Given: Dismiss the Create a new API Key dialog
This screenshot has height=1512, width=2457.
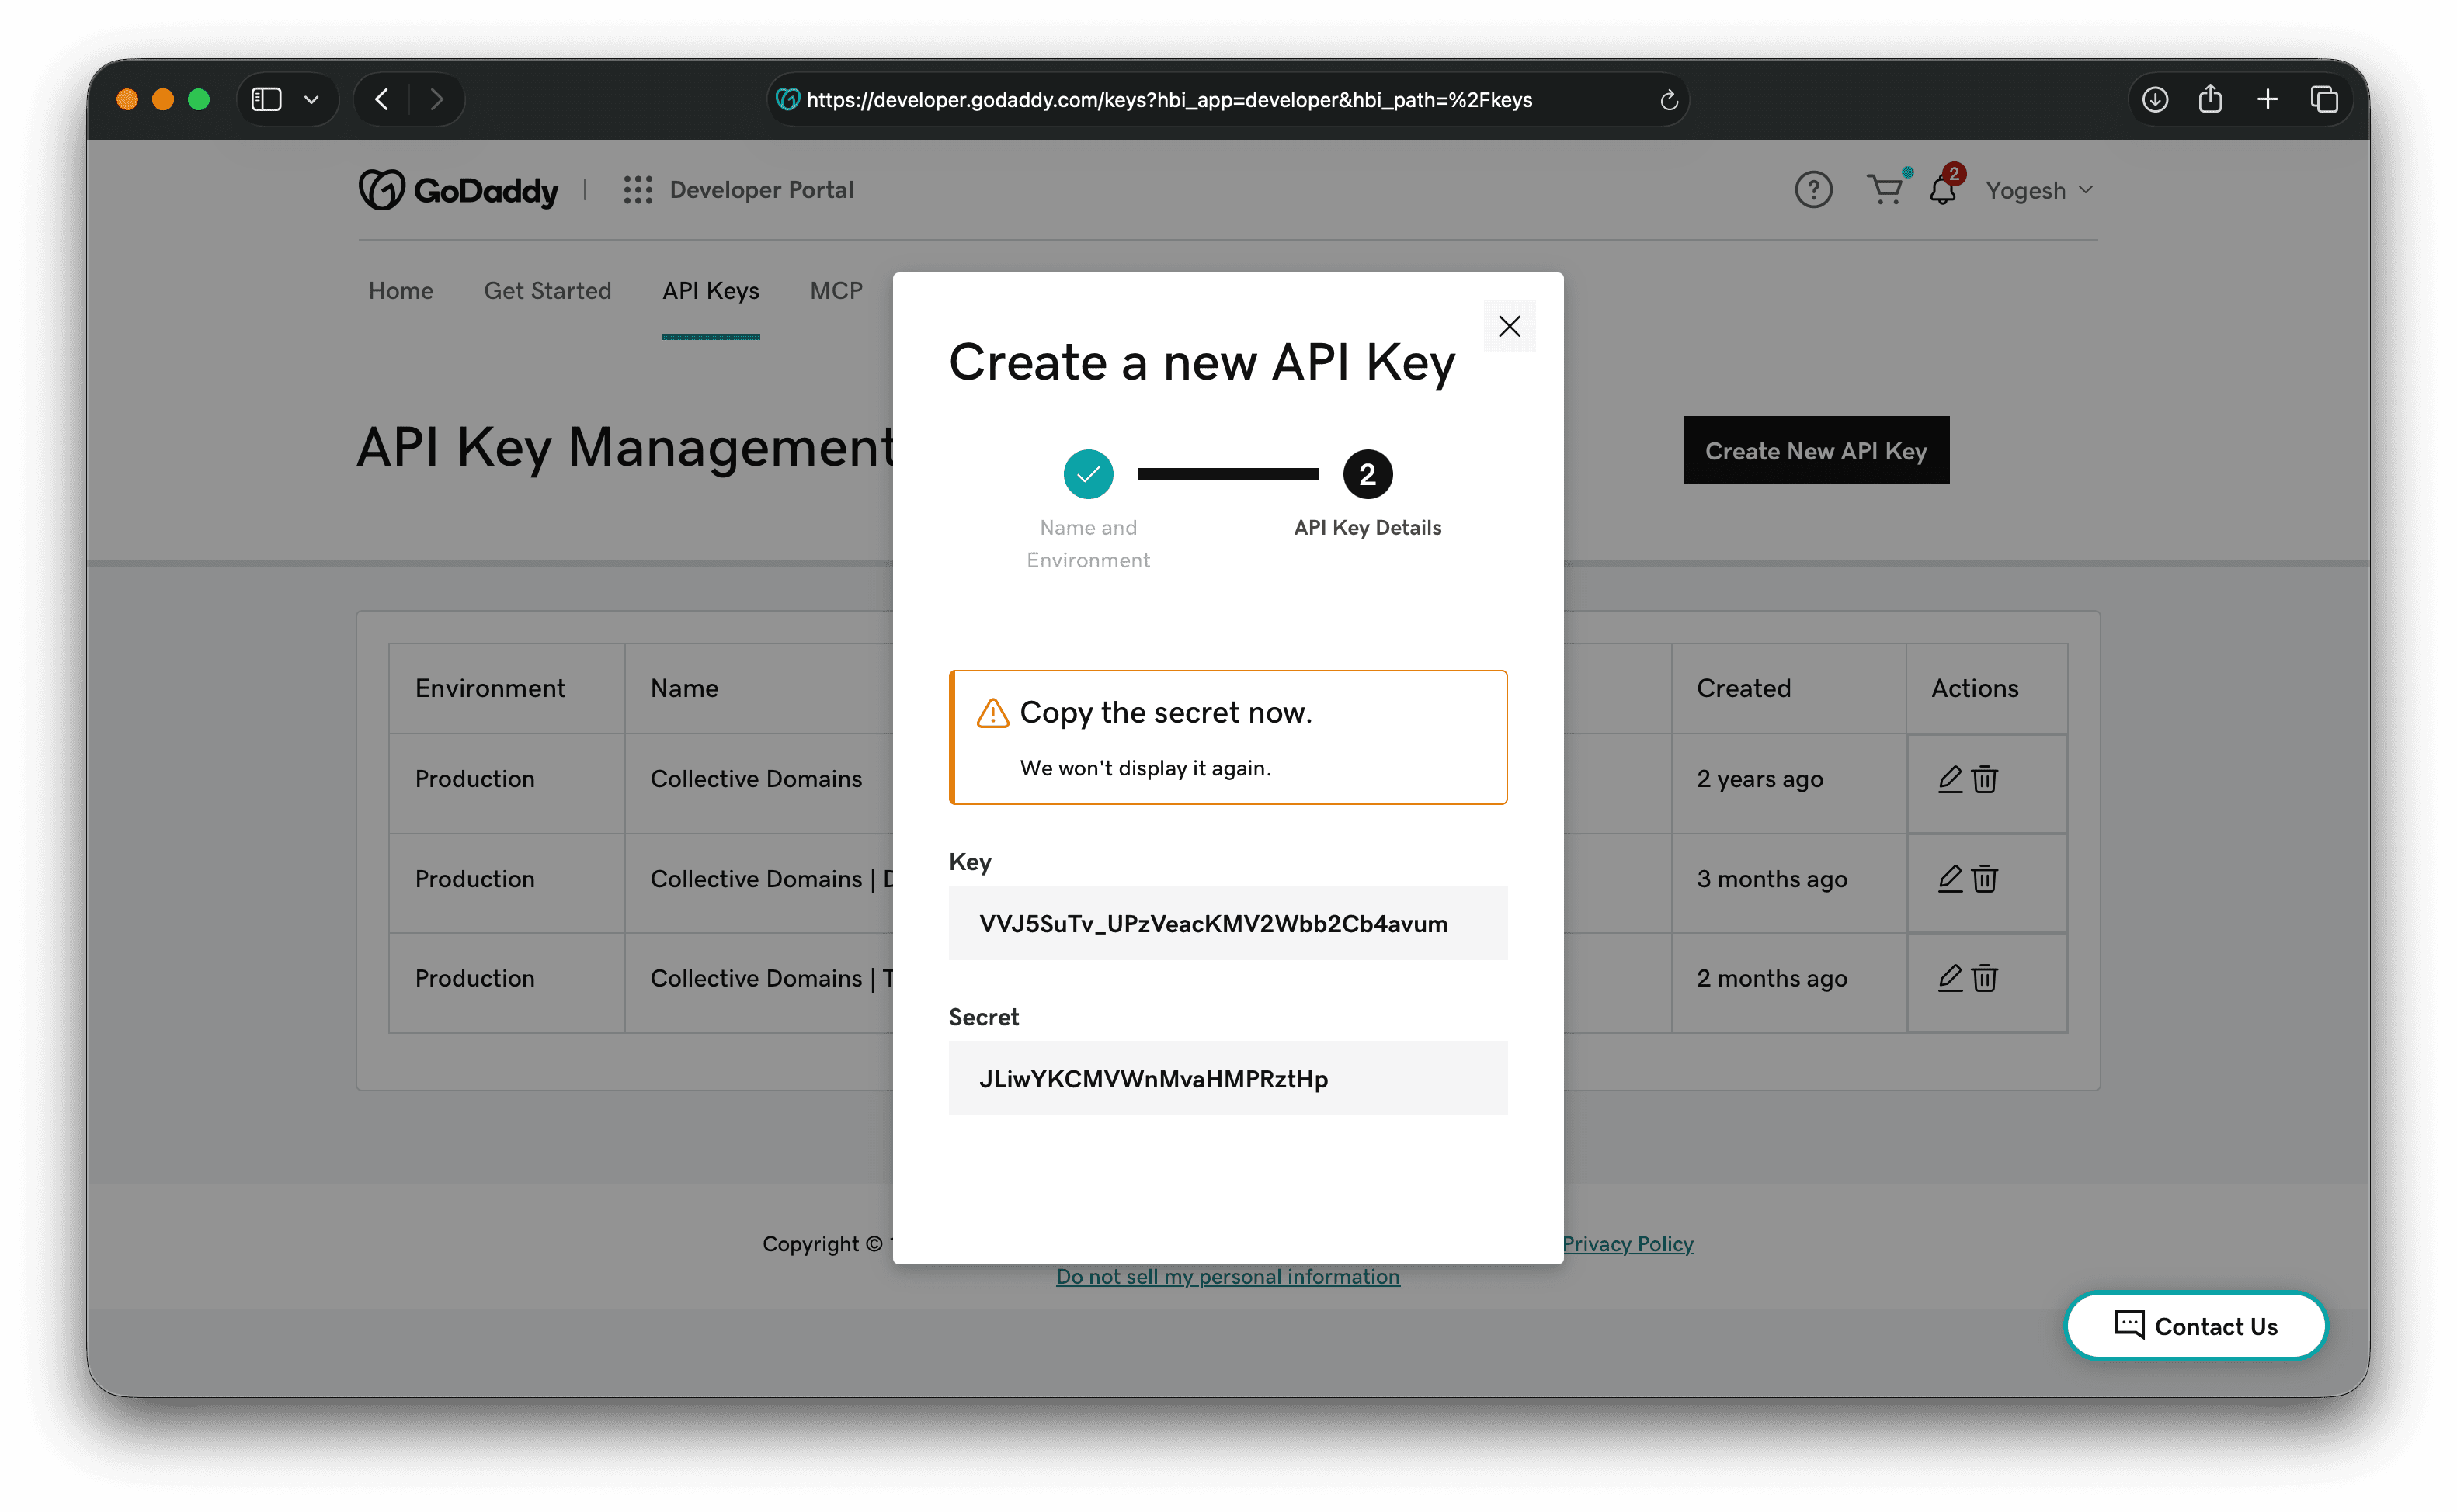Looking at the screenshot, I should point(1510,326).
